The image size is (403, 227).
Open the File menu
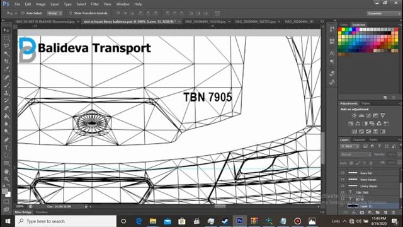click(17, 4)
